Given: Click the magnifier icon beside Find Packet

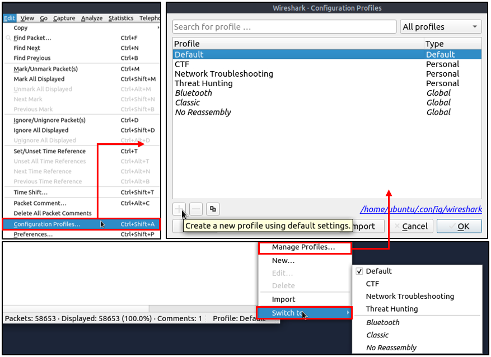Looking at the screenshot, I should tap(8, 38).
